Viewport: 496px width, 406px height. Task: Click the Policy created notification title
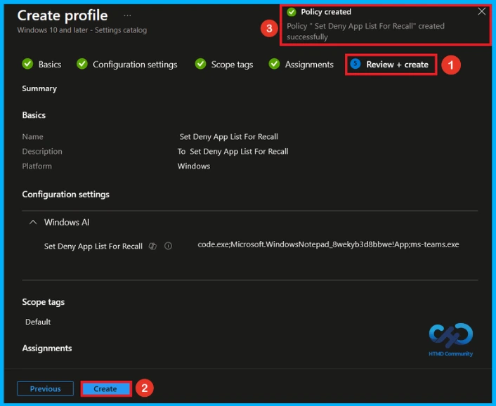pyautogui.click(x=326, y=12)
